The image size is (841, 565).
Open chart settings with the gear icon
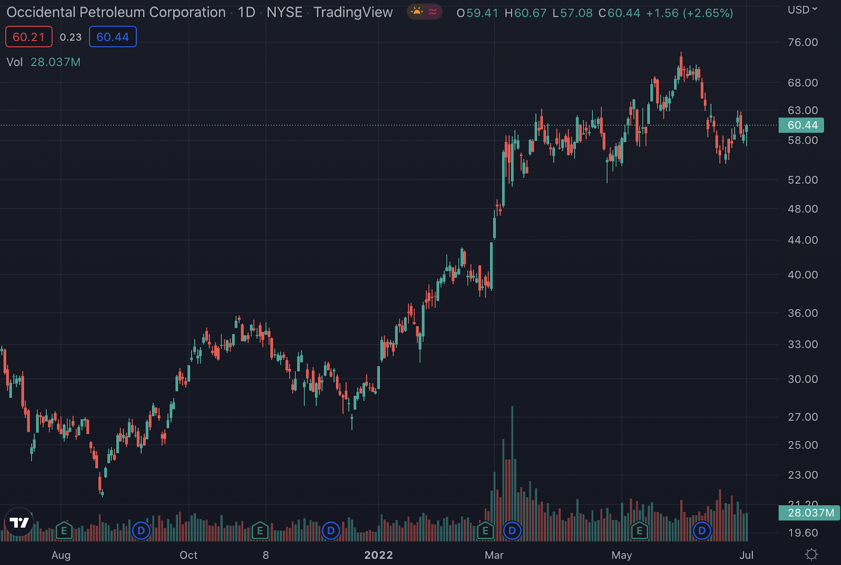pyautogui.click(x=812, y=554)
